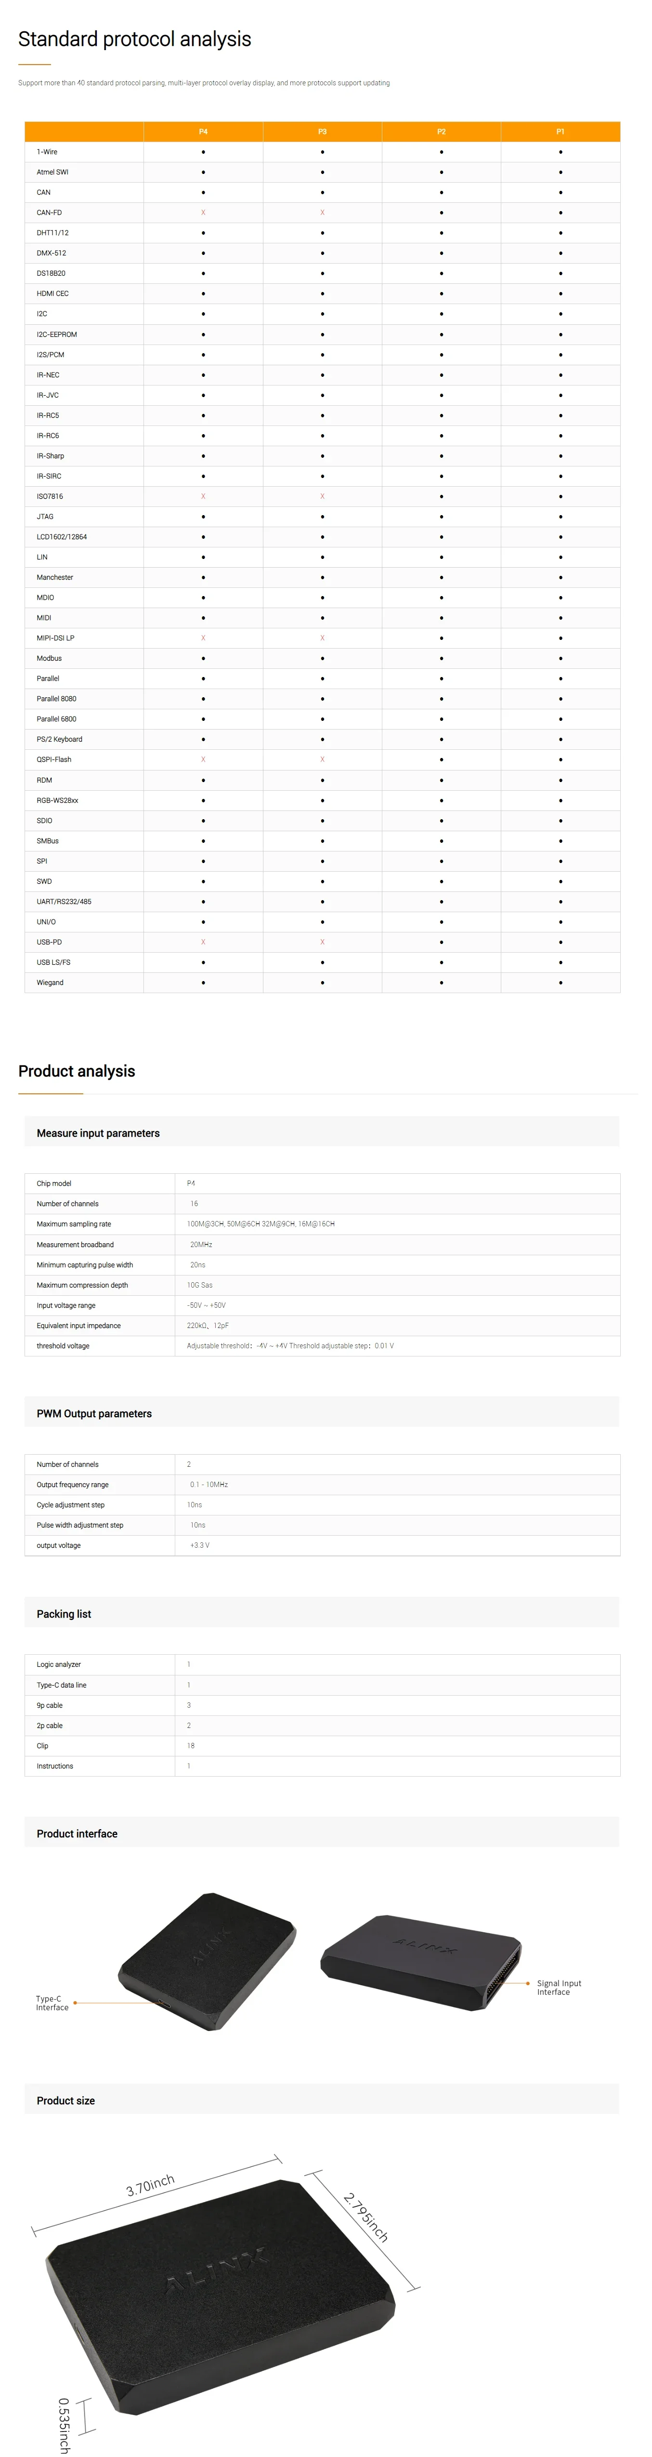652x2457 pixels.
Task: Click the Type-C Interface label
Action: pos(52,2003)
